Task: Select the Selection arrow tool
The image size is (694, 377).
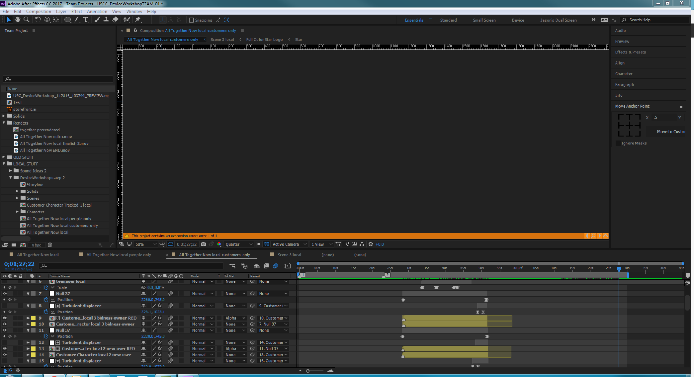Action: (9, 20)
